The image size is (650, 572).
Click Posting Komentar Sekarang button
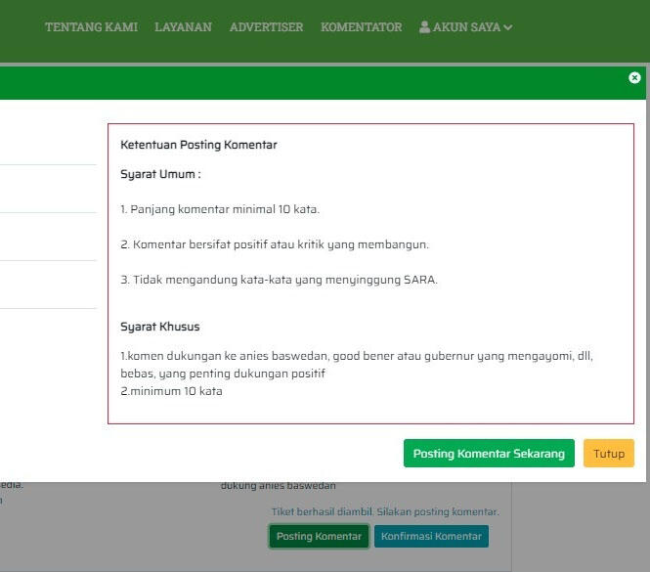pos(489,453)
